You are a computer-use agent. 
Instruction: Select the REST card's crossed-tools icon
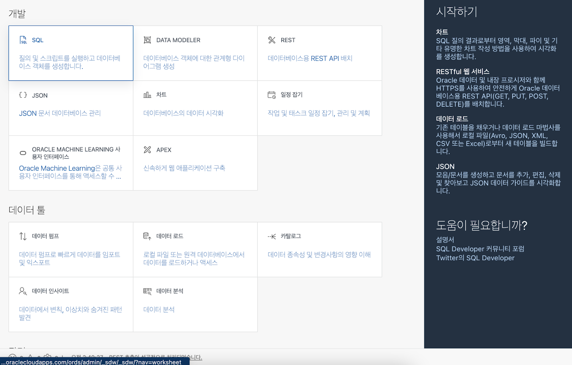272,40
